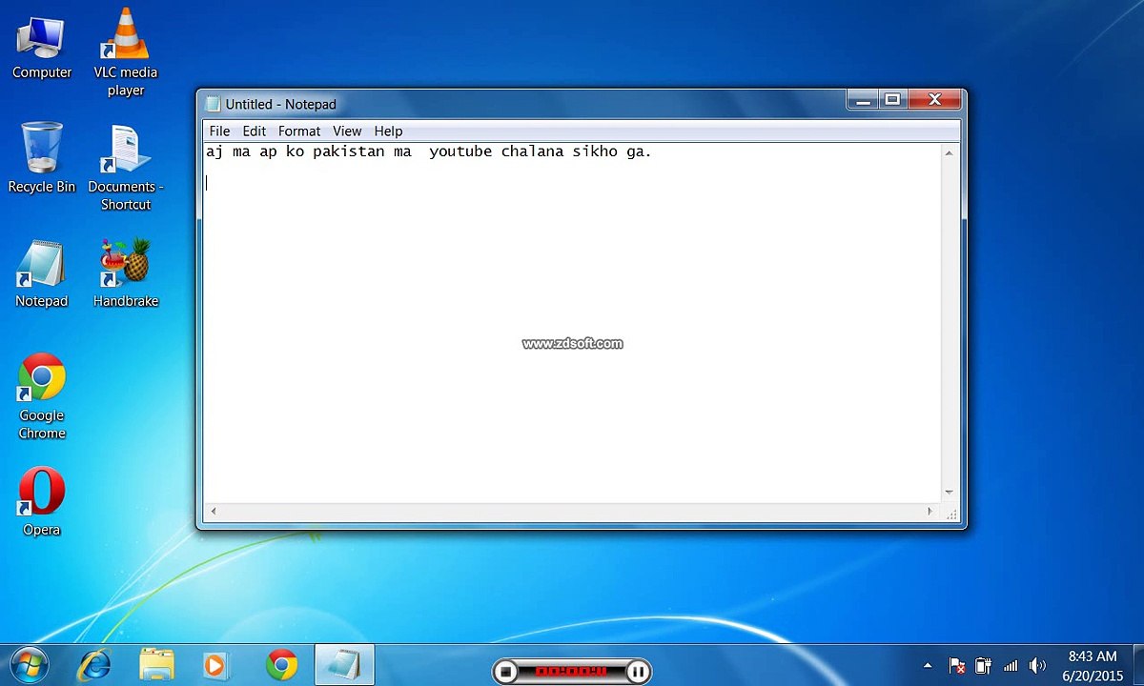Click the vertical scrollbar up arrow
The height and width of the screenshot is (686, 1144).
[x=949, y=153]
